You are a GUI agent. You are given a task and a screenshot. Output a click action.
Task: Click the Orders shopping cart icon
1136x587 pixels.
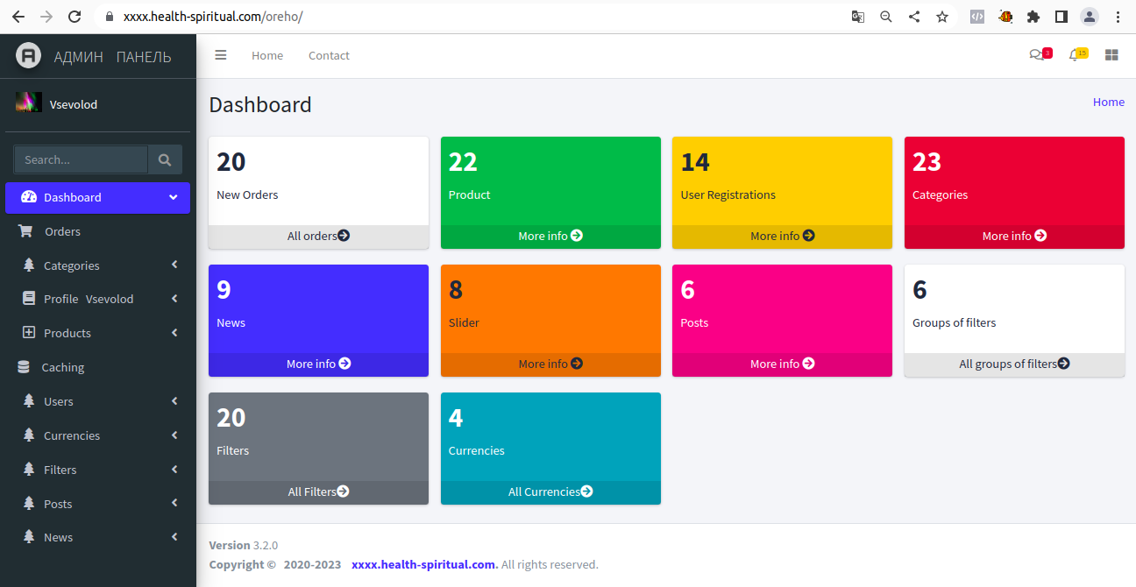pyautogui.click(x=26, y=231)
